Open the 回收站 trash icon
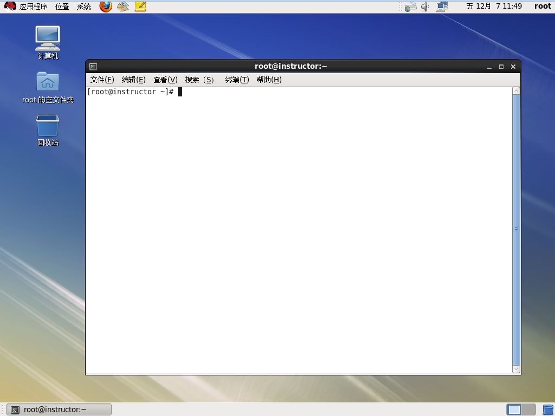Screen dimensions: 555x416 click(x=48, y=130)
